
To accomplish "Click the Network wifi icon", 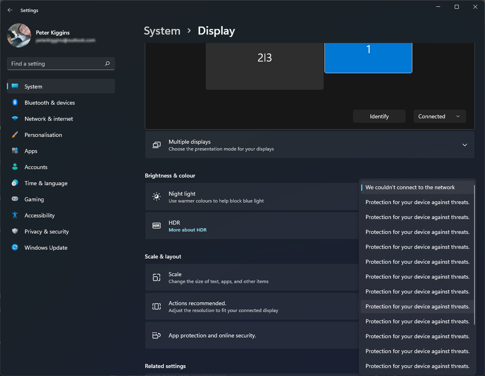I will 15,119.
